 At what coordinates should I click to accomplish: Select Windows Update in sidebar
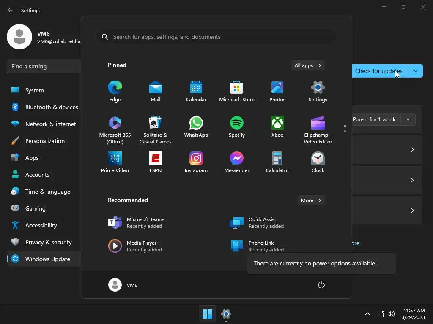click(x=44, y=259)
